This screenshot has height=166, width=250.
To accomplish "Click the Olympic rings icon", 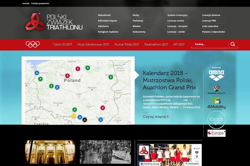I will pyautogui.click(x=33, y=44).
